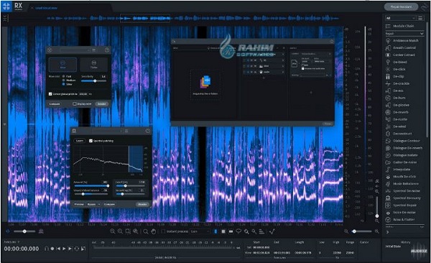Open the De-wind module
Image resolution: width=431 pixels, height=263 pixels.
pos(396,126)
